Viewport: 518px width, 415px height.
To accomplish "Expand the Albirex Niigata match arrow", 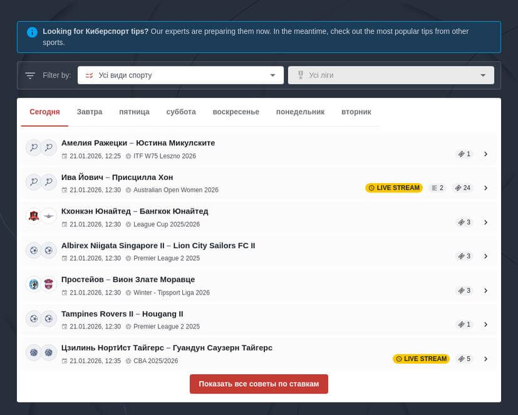I will pos(486,256).
